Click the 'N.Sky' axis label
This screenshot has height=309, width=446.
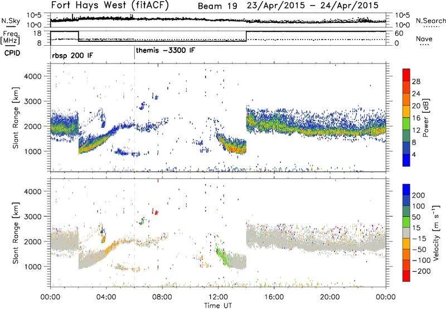tap(11, 21)
